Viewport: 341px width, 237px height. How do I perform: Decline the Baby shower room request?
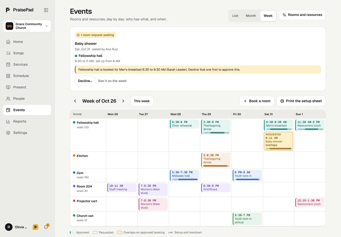point(85,81)
